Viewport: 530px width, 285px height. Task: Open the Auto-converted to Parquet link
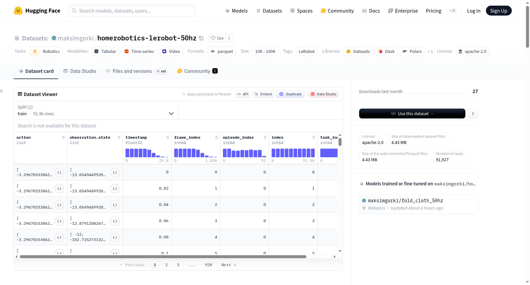coord(209,94)
